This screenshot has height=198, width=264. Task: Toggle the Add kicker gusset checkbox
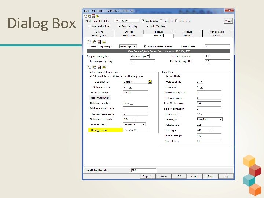point(122,76)
